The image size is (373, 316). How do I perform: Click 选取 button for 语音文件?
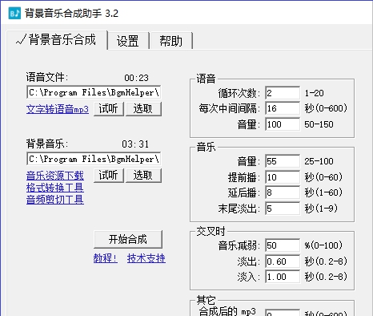point(143,109)
